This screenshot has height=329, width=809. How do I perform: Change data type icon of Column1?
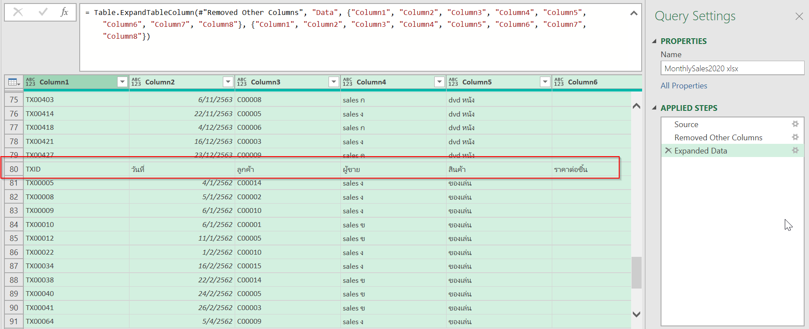(30, 82)
